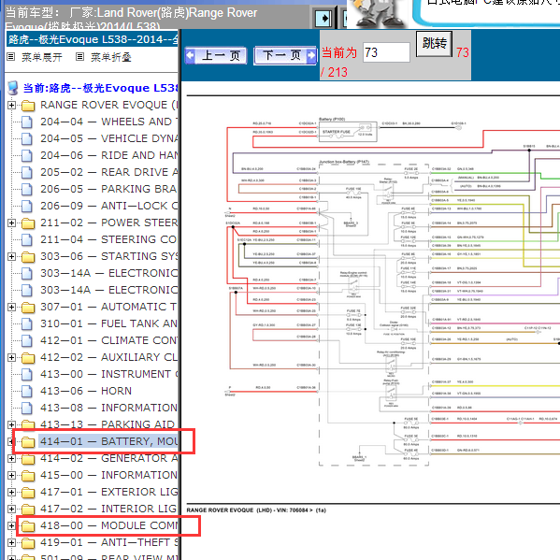Screen dimensions: 560x560
Task: Expand the RANGE ROVER EVOQUE folder
Action: [11, 105]
